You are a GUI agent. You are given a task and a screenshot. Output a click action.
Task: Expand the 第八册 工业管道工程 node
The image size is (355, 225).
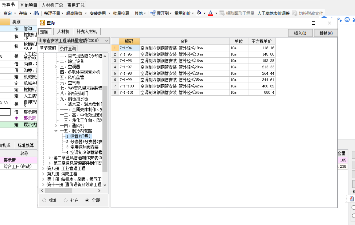tap(43, 168)
